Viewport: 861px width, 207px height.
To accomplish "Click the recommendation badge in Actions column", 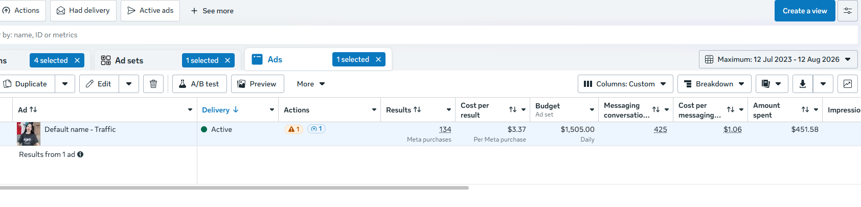I will pyautogui.click(x=316, y=129).
